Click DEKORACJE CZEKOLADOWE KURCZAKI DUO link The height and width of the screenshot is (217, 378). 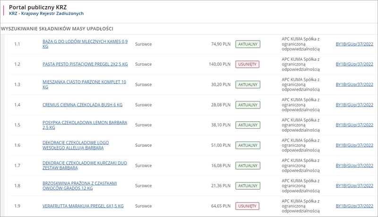click(x=85, y=163)
